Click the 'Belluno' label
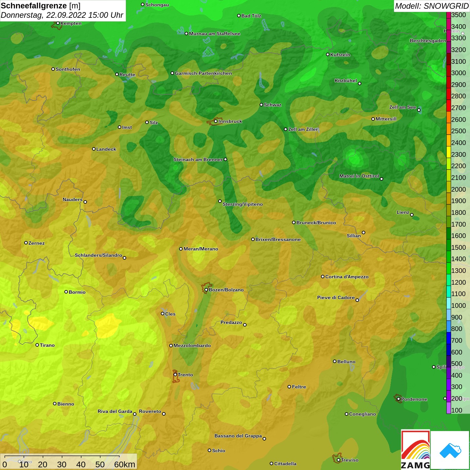 346,362
